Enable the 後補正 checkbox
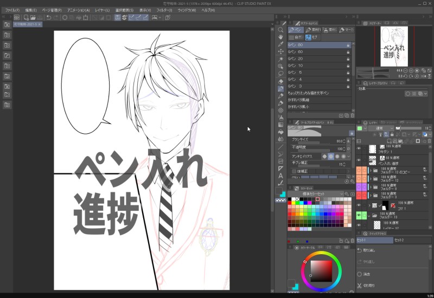Screen dimensions: 434x298 [x=294, y=171]
